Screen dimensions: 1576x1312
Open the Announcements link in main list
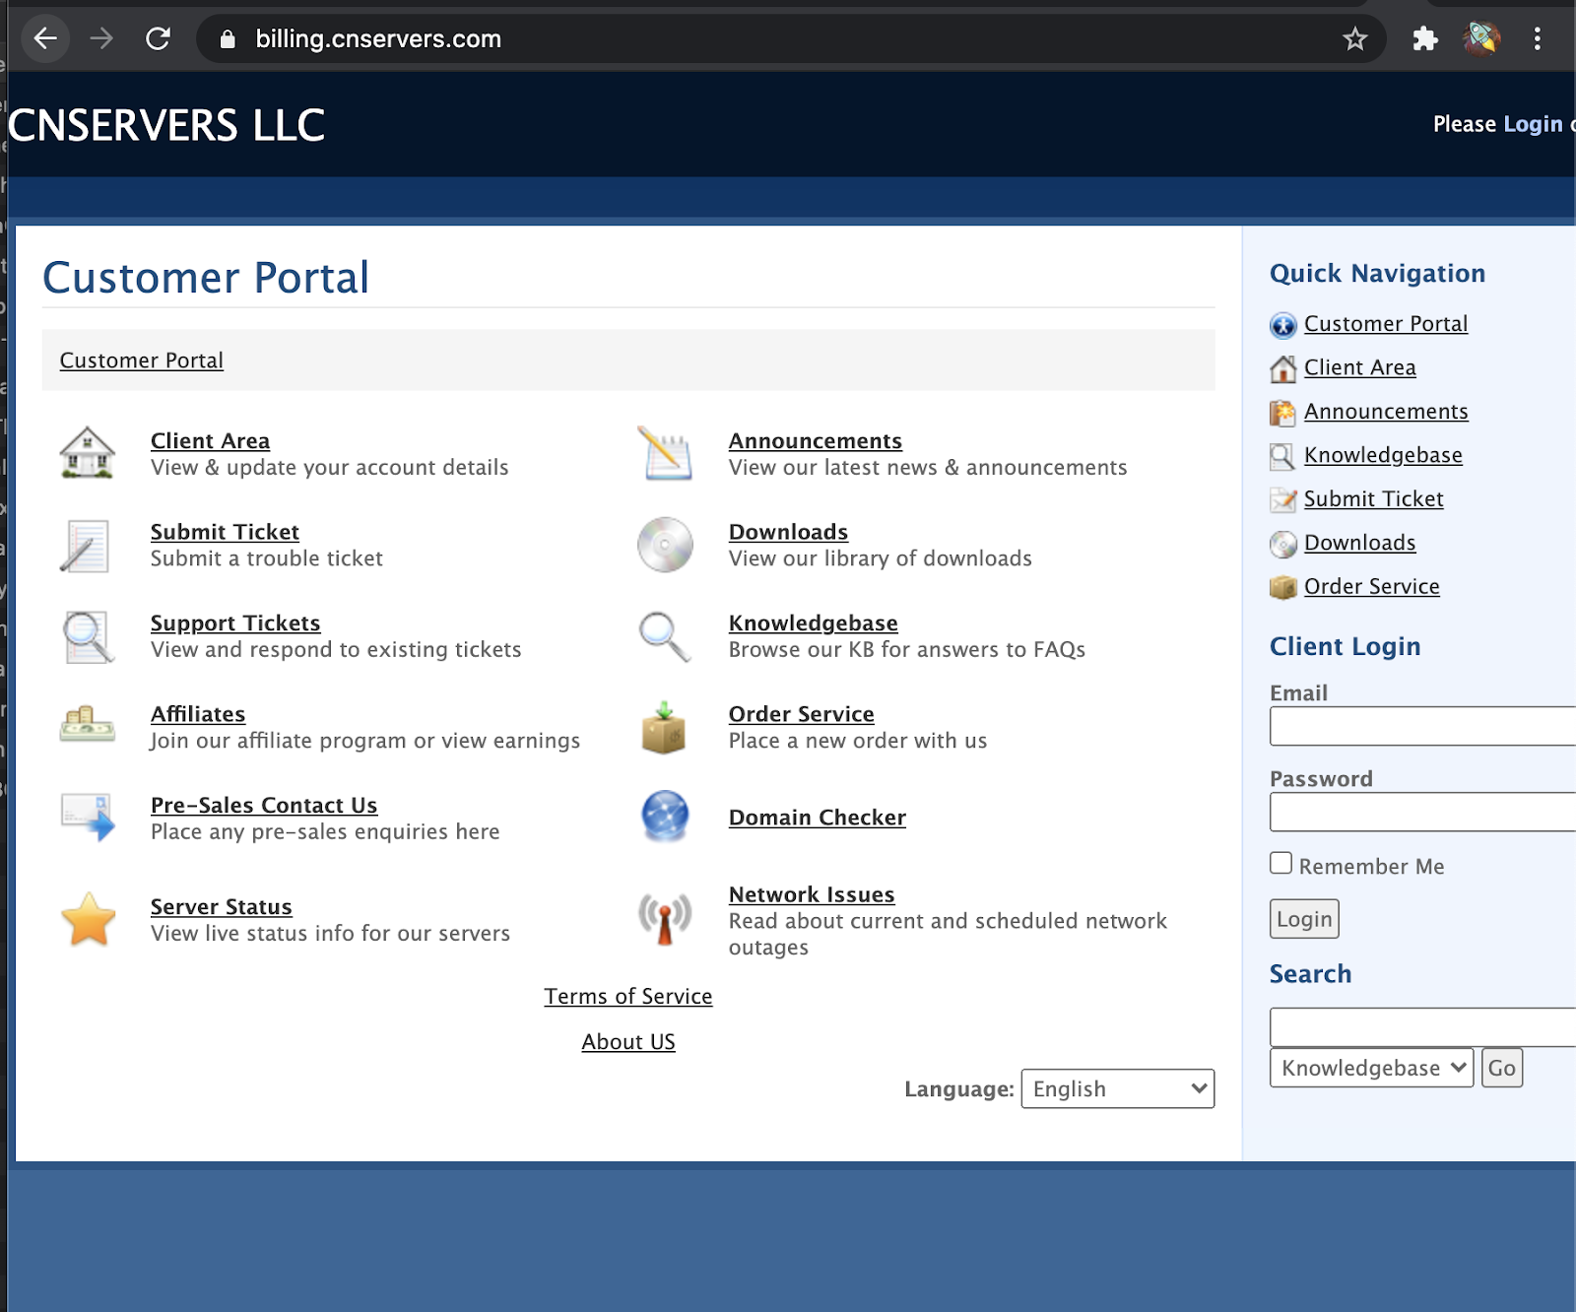pyautogui.click(x=816, y=441)
